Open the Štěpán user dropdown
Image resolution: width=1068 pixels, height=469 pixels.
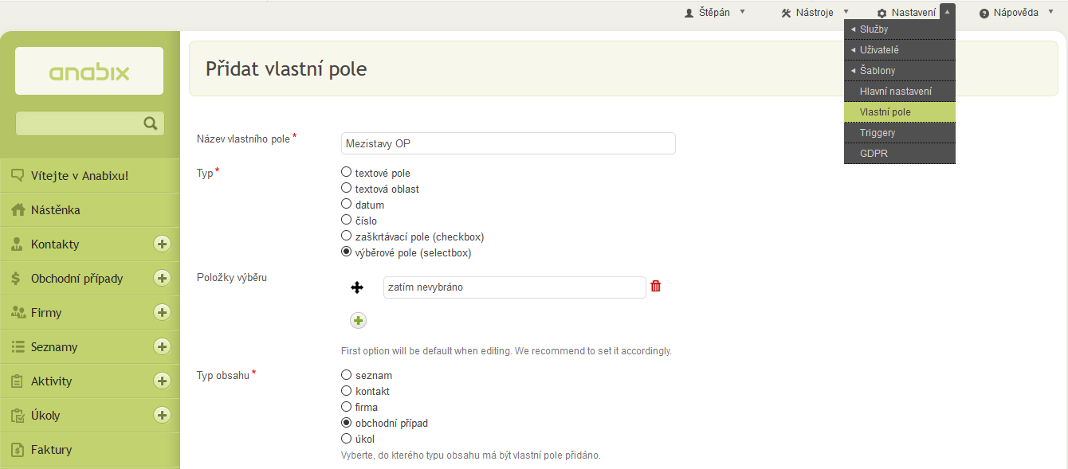point(715,12)
